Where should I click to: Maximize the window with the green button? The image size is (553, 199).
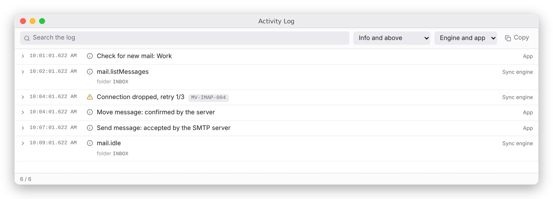tap(42, 21)
